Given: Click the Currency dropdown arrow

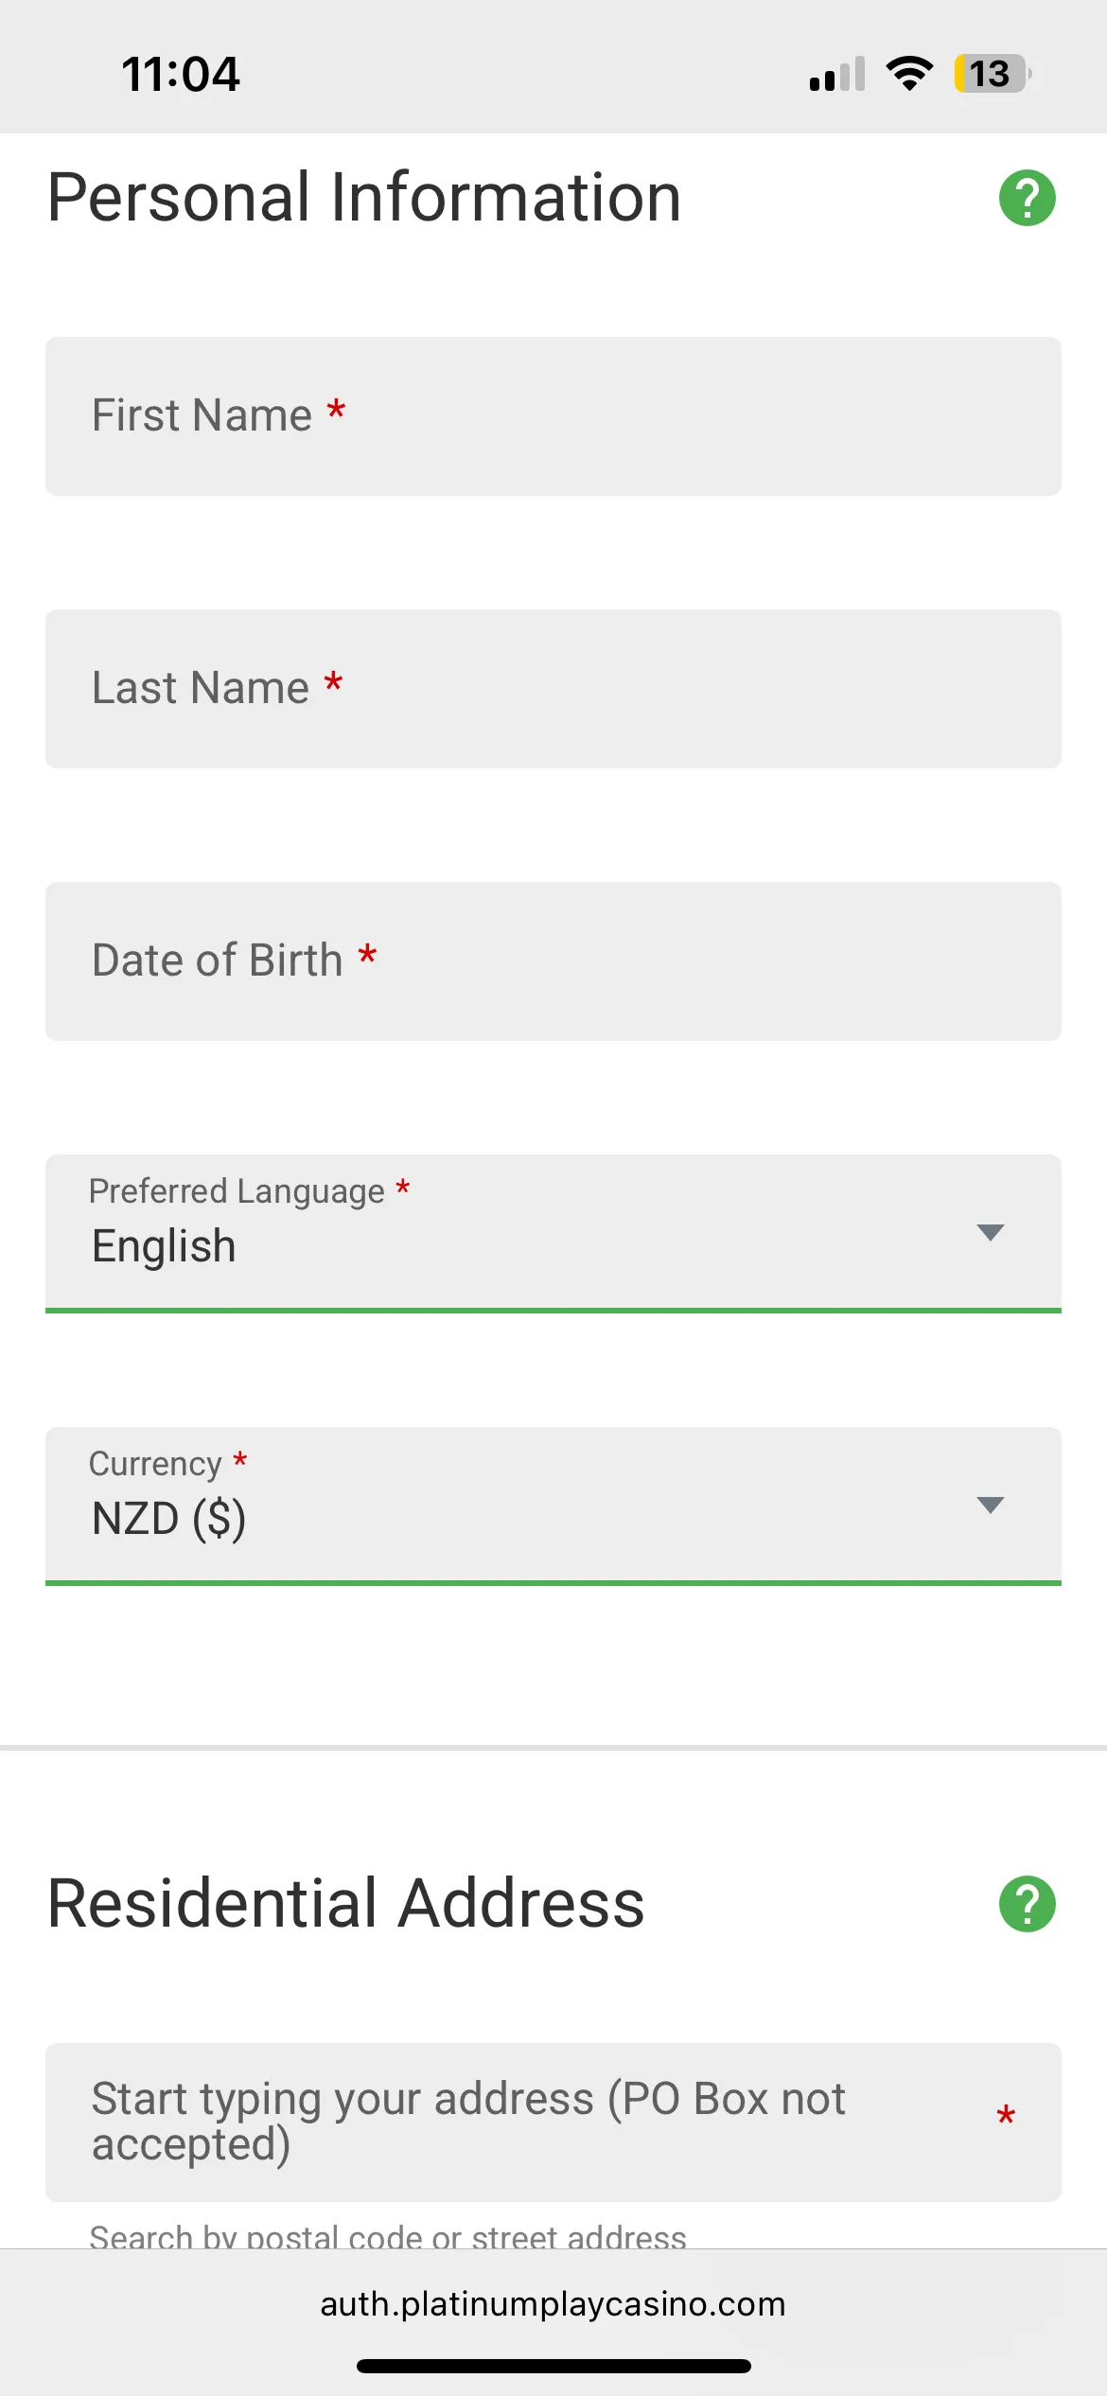Looking at the screenshot, I should tap(990, 1505).
